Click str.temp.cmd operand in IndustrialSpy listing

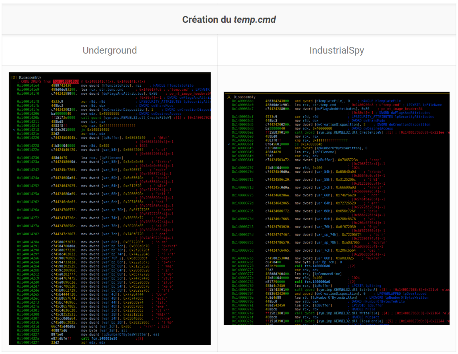(324, 105)
